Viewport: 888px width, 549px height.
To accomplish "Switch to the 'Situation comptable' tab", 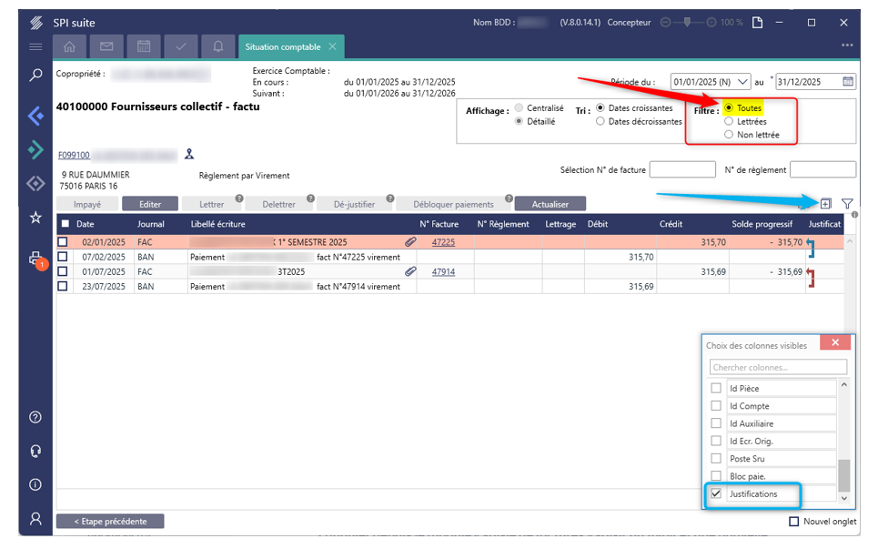I will [282, 46].
